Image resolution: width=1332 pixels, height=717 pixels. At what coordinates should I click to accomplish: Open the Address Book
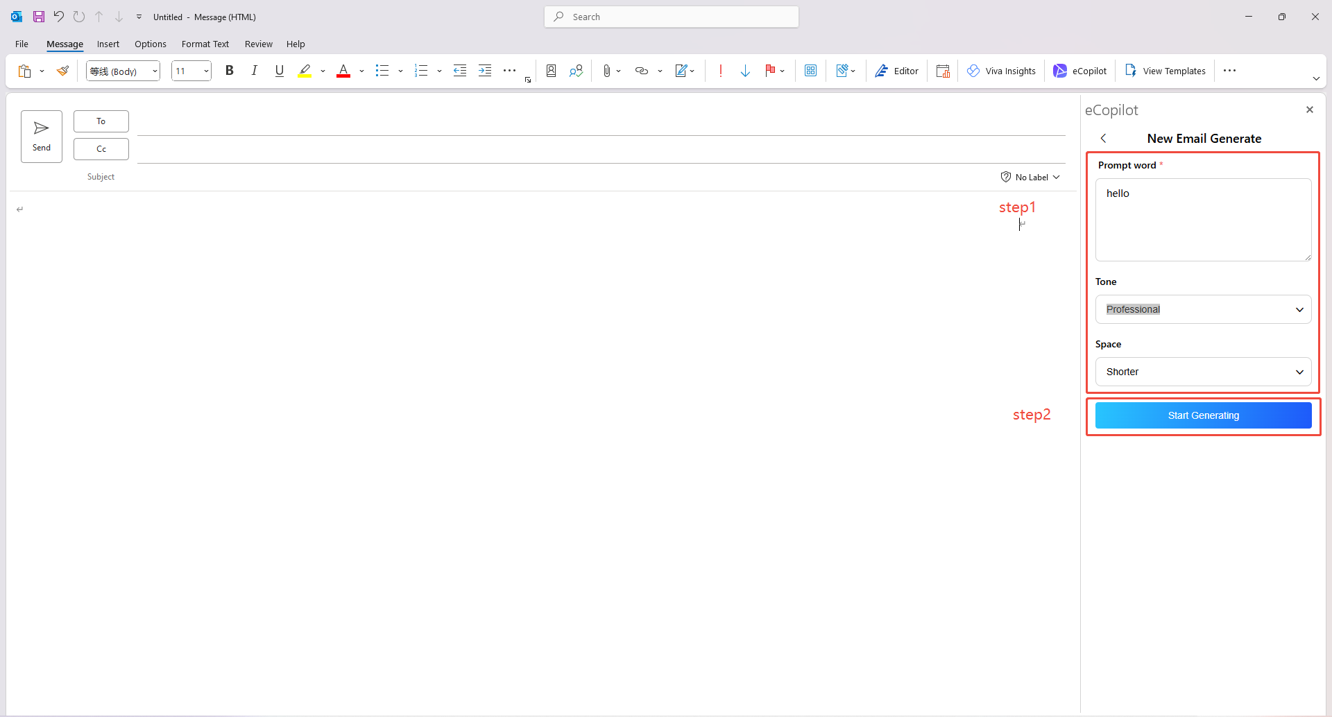550,70
